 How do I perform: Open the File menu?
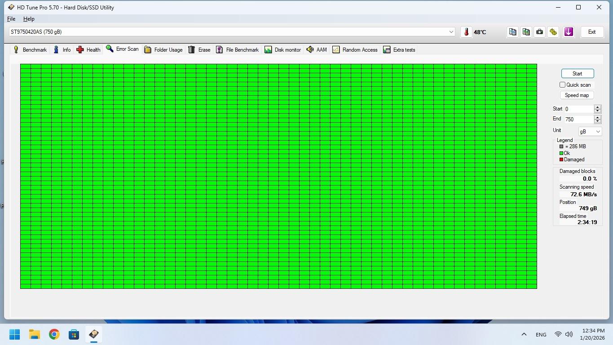[x=11, y=19]
